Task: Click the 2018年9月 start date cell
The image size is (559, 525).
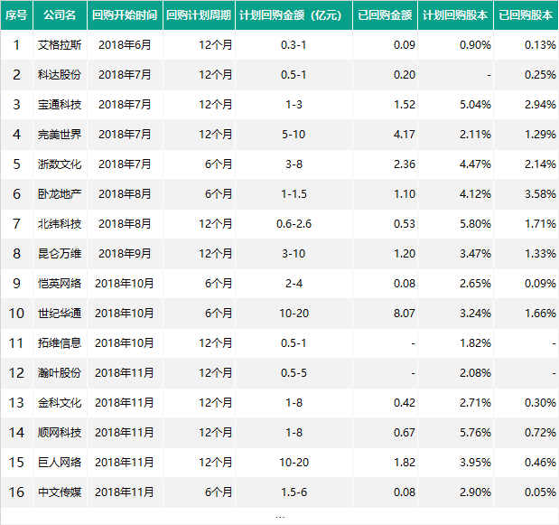Action: tap(125, 254)
